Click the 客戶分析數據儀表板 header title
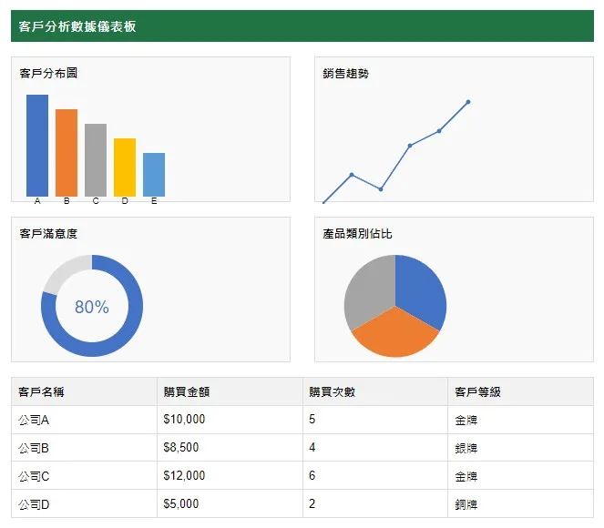This screenshot has height=528, width=604. pos(77,26)
